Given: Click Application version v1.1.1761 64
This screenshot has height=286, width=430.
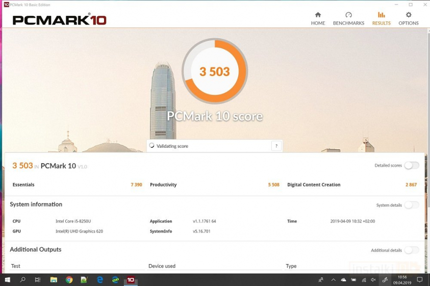Looking at the screenshot, I should click(x=205, y=221).
